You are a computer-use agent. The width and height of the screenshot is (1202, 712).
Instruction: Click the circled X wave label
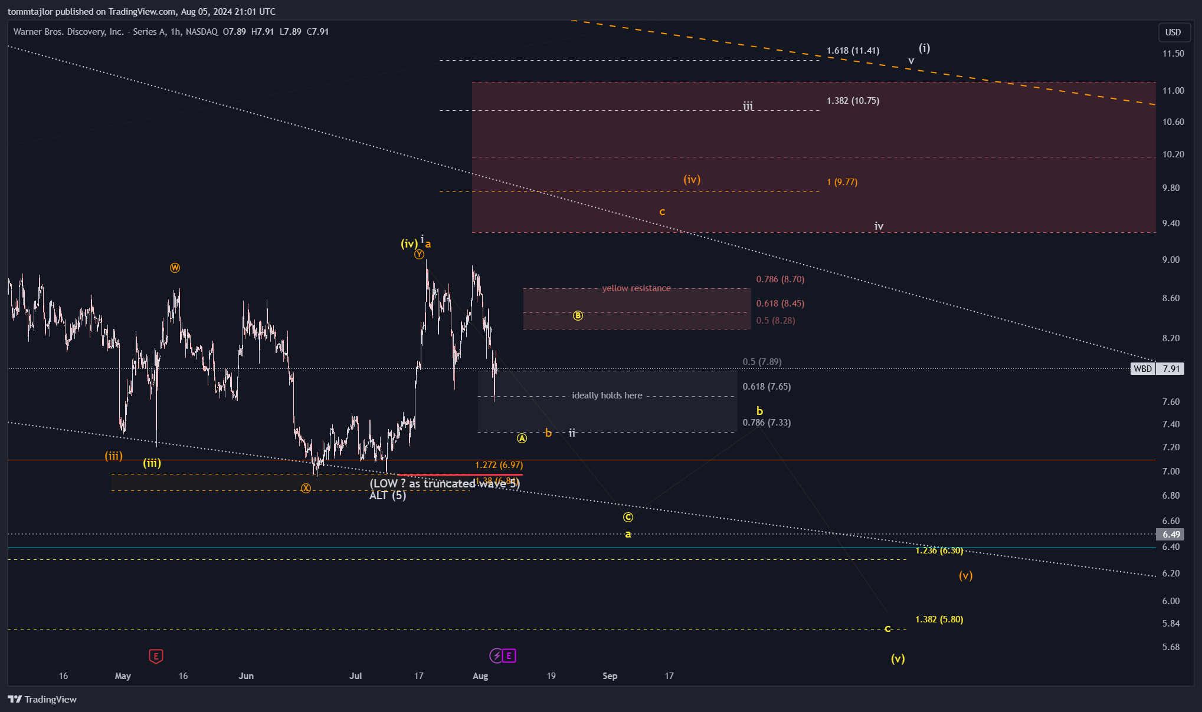click(x=306, y=488)
